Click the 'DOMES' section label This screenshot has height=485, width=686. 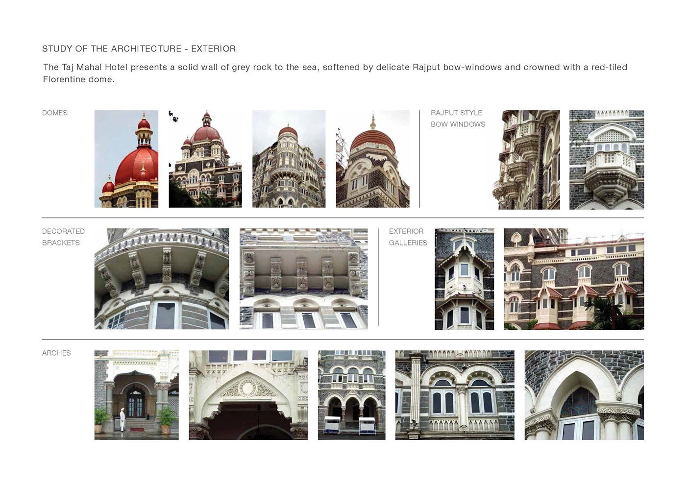(x=55, y=113)
